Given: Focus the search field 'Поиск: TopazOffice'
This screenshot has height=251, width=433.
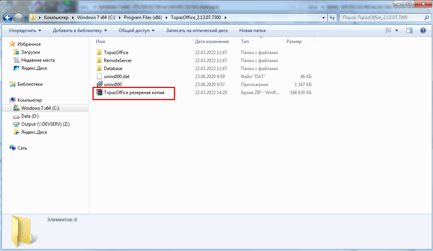Looking at the screenshot, I should click(381, 18).
